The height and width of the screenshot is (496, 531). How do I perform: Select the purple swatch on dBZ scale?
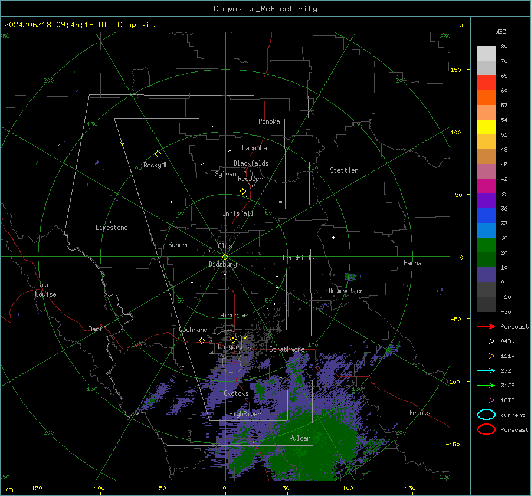pyautogui.click(x=486, y=201)
